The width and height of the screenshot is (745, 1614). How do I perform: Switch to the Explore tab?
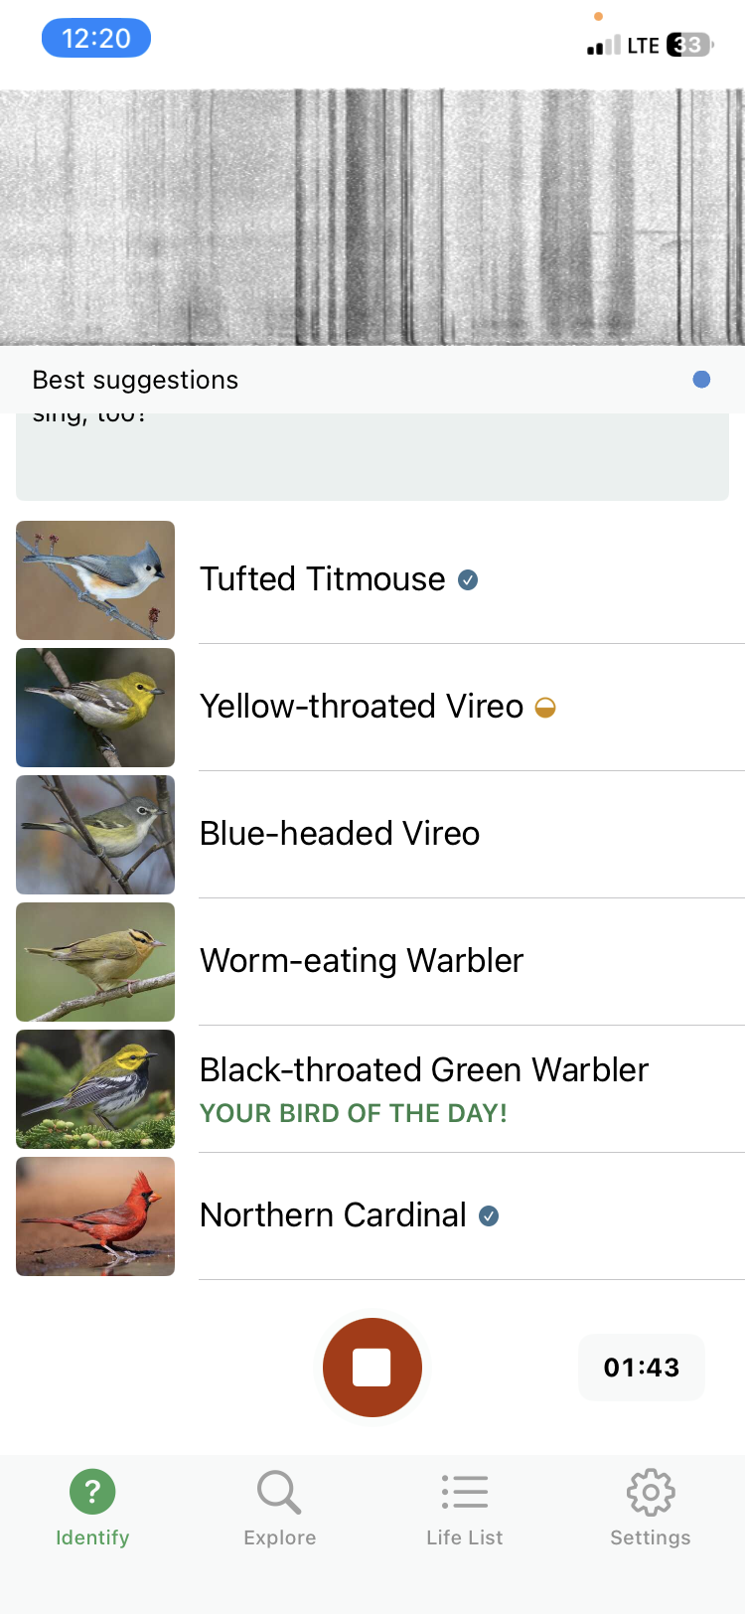279,1510
